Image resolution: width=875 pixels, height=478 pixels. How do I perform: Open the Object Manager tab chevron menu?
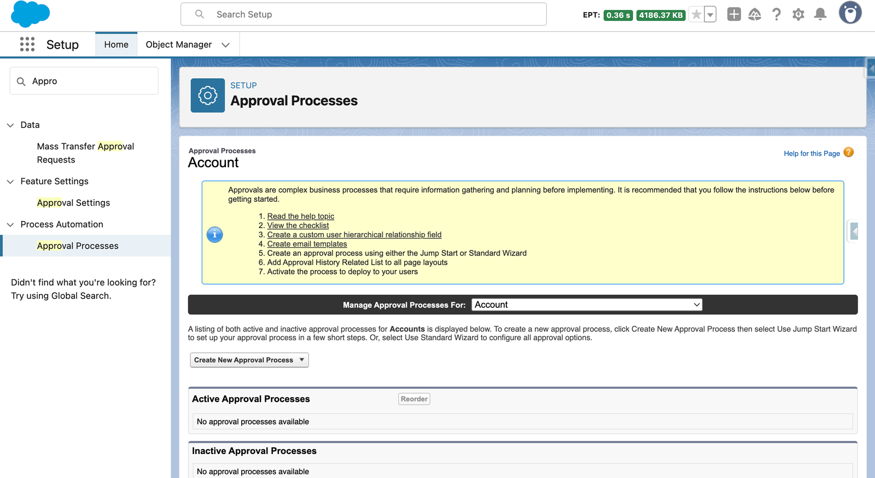(x=225, y=45)
